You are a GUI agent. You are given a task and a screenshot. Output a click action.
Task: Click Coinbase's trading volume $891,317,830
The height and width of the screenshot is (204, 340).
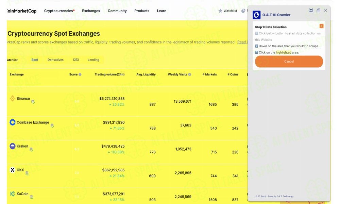point(114,122)
